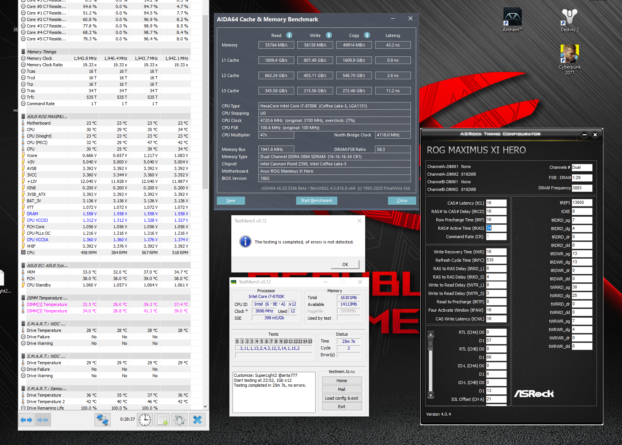Click OK in the TestMem5 completion dialog
Viewport: 622px width, 445px height.
345,264
